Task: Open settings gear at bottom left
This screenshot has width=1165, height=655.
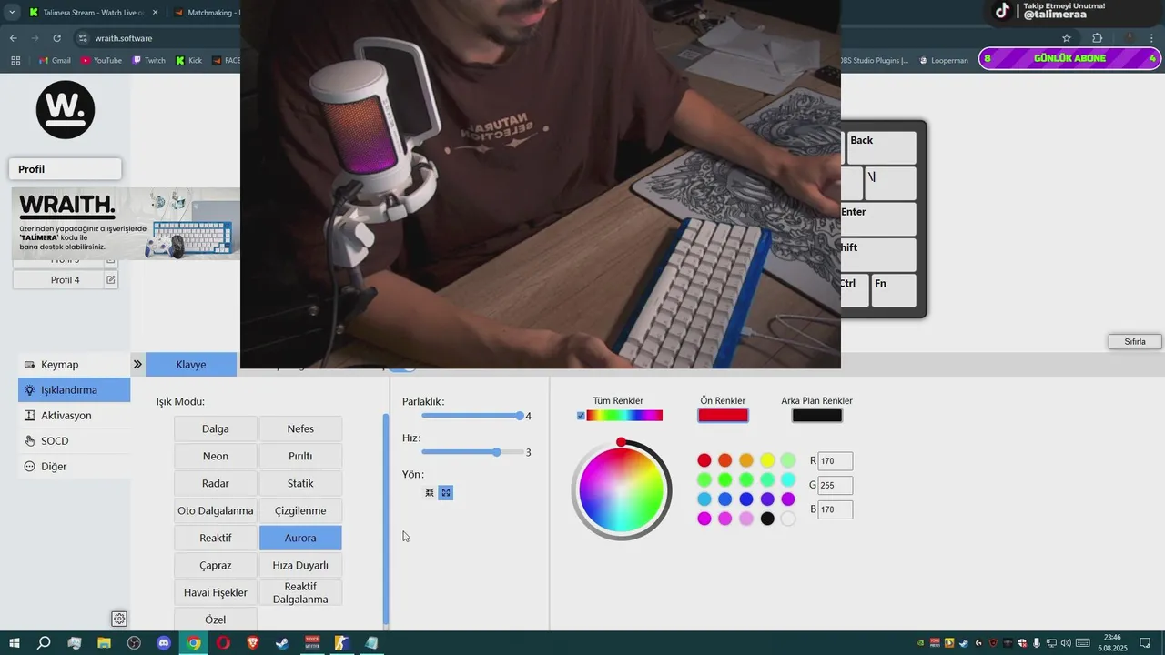Action: pos(119,619)
